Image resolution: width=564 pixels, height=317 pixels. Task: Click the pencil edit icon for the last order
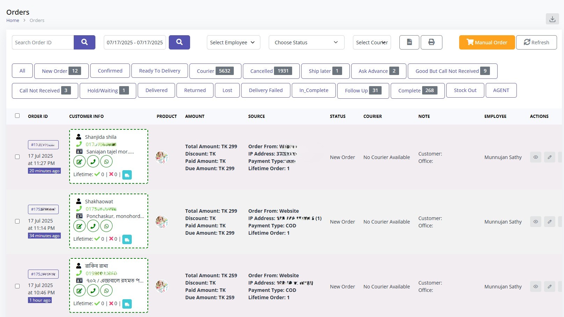[x=549, y=286]
